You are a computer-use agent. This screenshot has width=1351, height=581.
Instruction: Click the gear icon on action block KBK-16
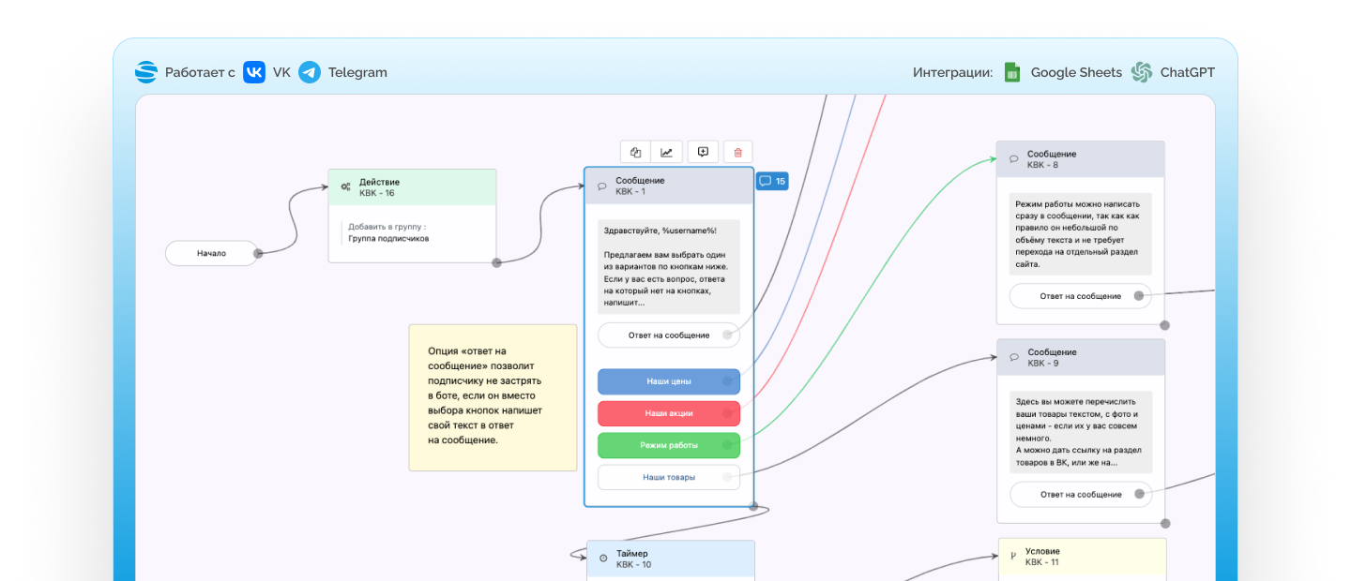click(x=345, y=186)
